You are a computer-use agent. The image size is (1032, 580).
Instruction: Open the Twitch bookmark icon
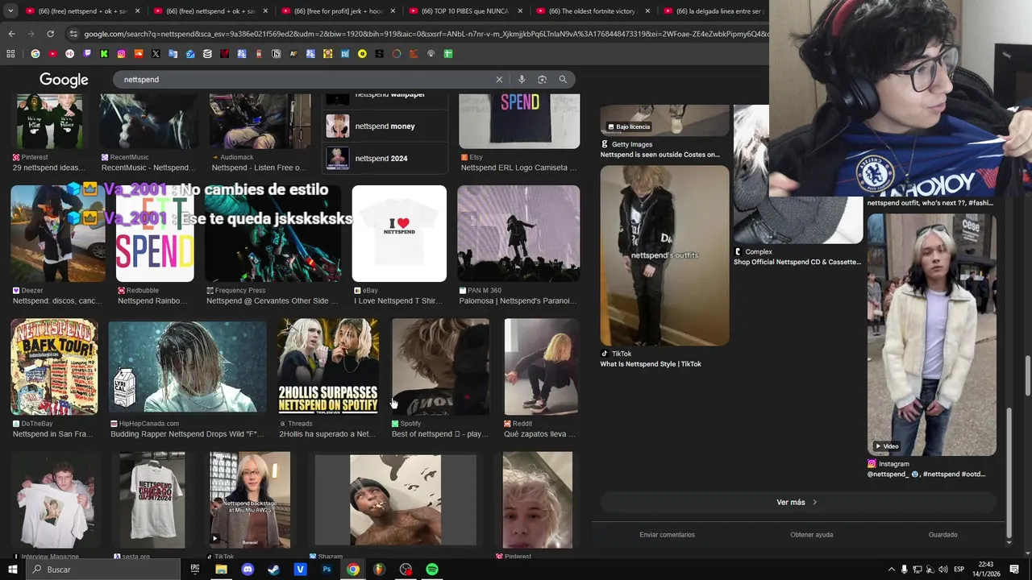tap(87, 54)
